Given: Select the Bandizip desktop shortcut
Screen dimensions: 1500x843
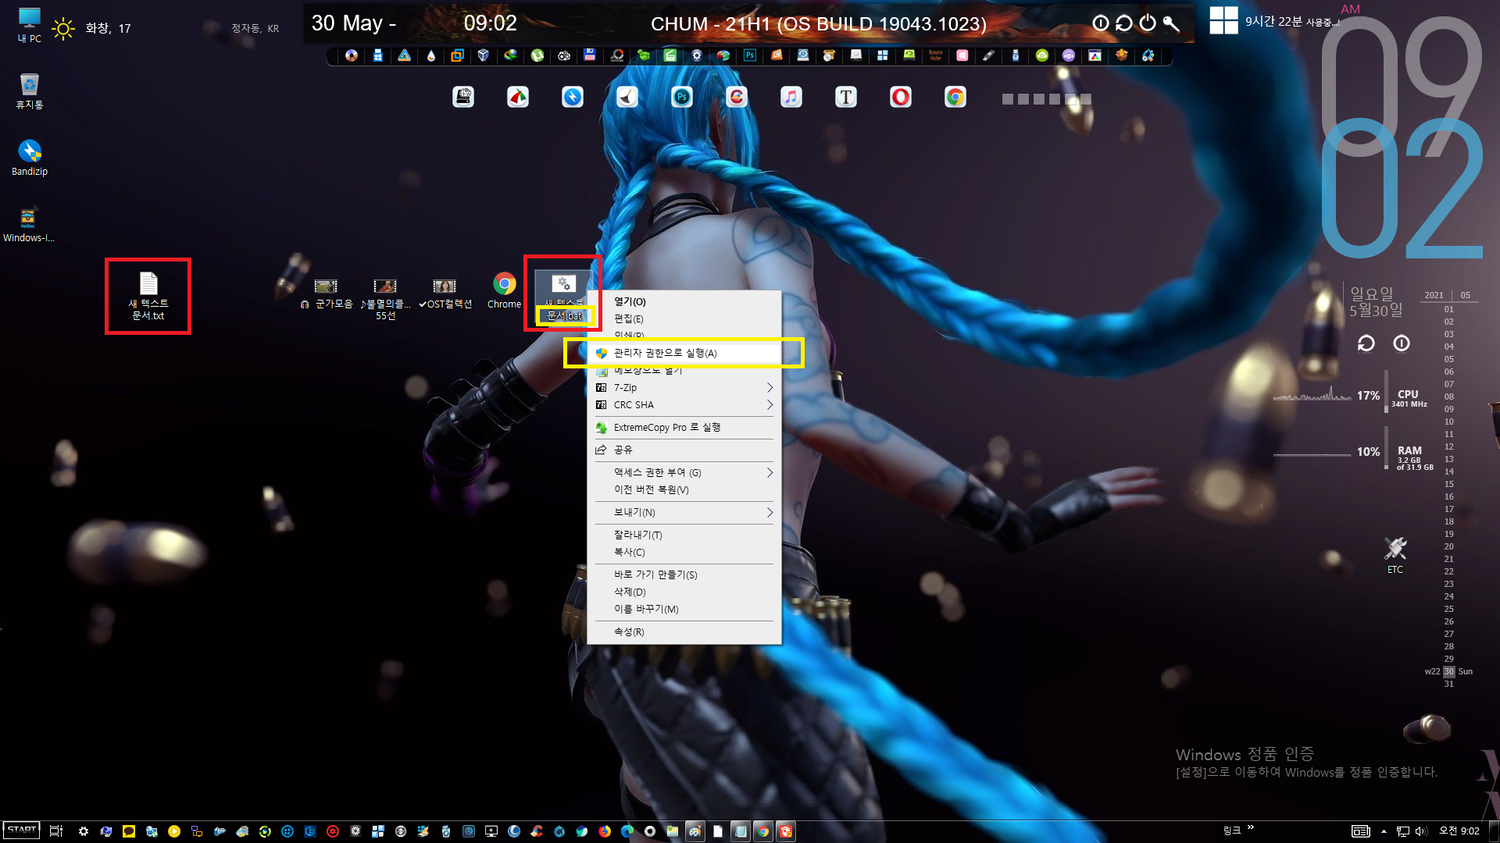Looking at the screenshot, I should [29, 158].
